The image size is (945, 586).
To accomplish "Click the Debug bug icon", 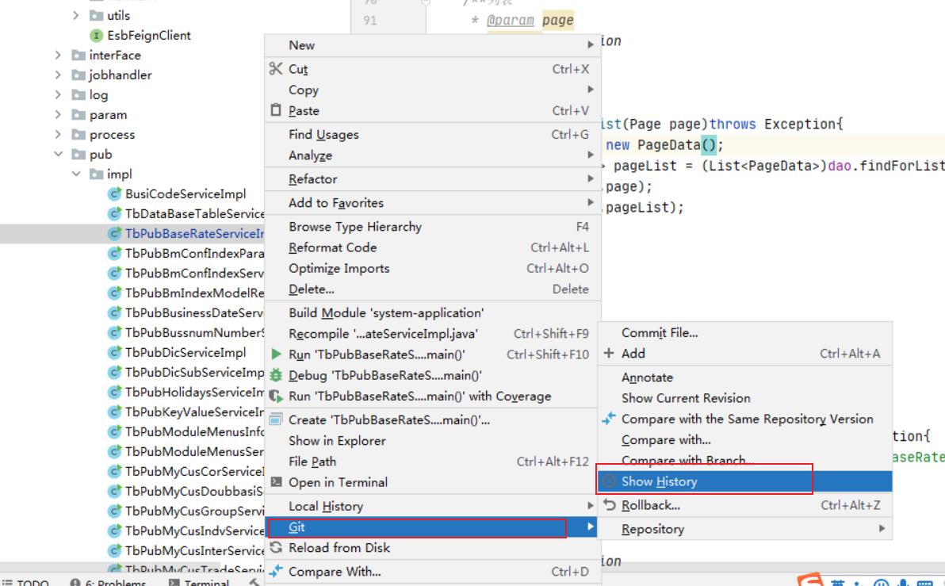I will (276, 376).
